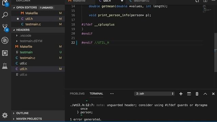Open Makefile in HEADERS folder
Viewport: 217px width, 122px height.
click(x=38, y=47)
